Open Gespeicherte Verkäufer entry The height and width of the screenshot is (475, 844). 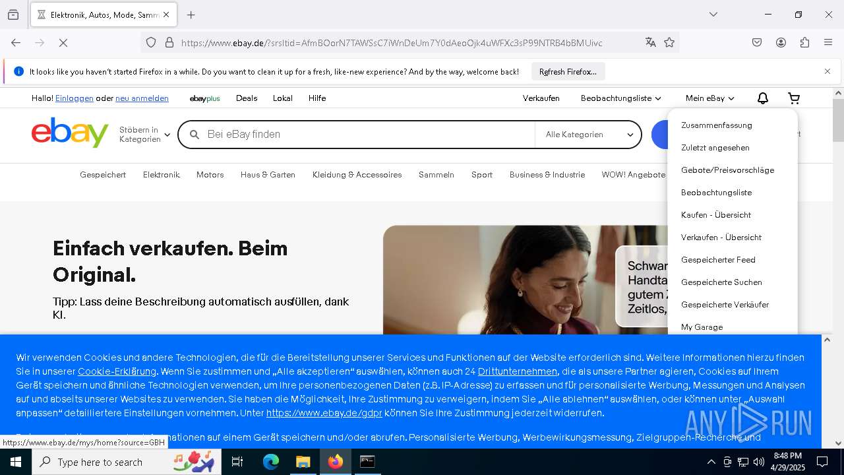(725, 305)
